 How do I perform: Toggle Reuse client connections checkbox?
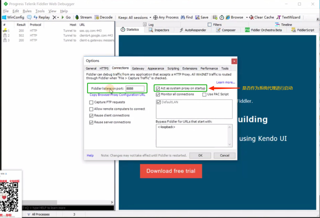click(x=91, y=115)
